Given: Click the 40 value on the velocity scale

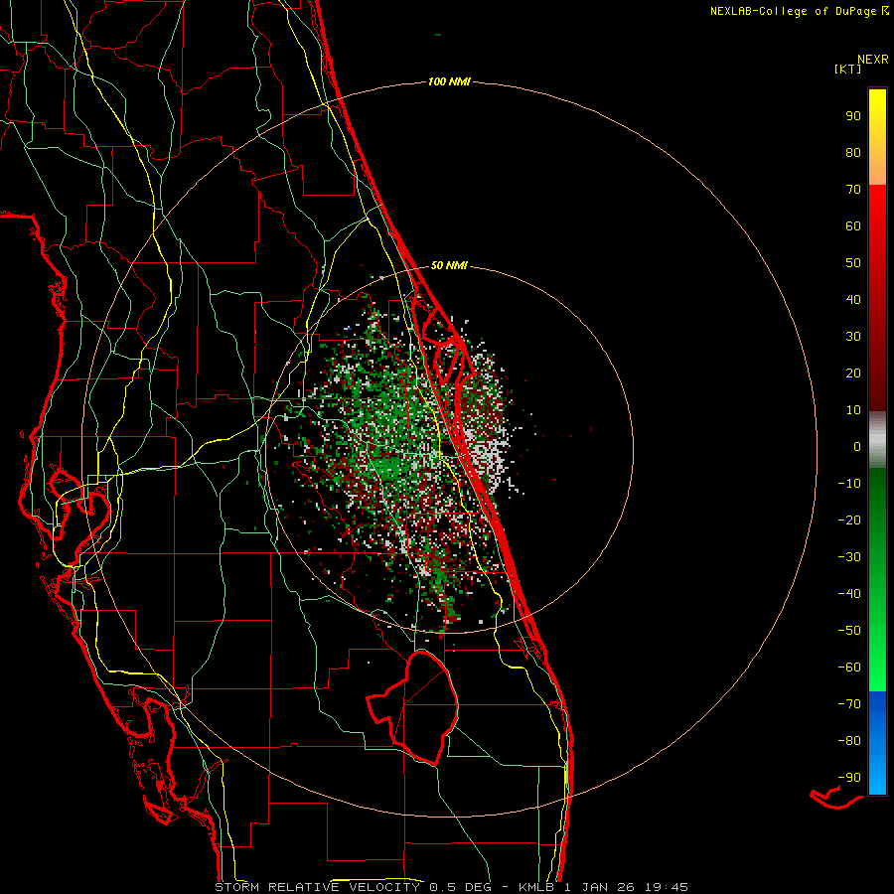Looking at the screenshot, I should coord(853,300).
